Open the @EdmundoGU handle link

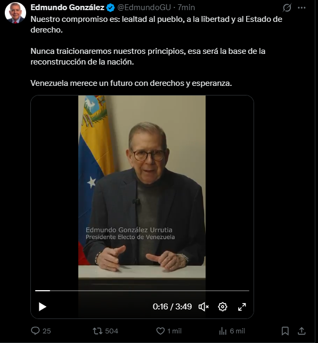[x=144, y=7]
